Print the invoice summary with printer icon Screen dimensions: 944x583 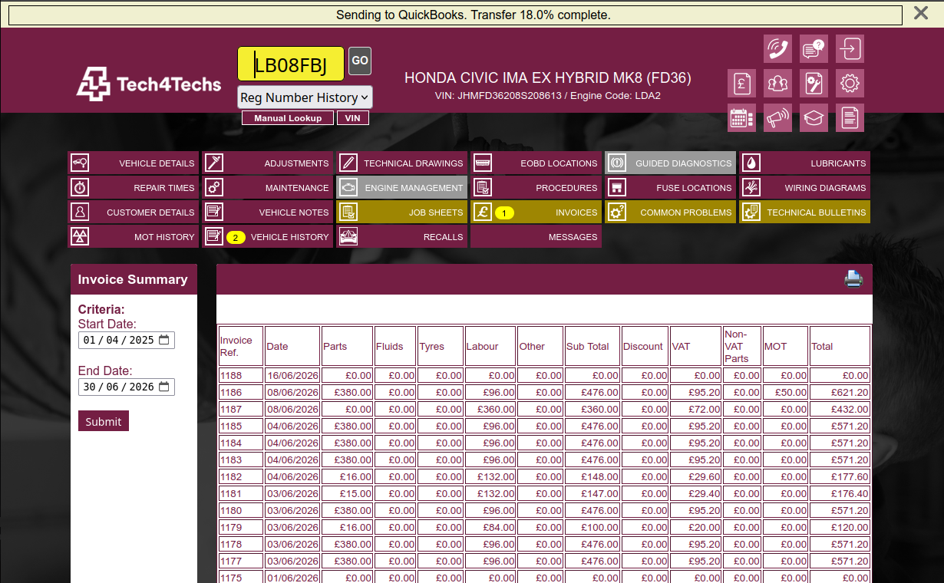[853, 279]
